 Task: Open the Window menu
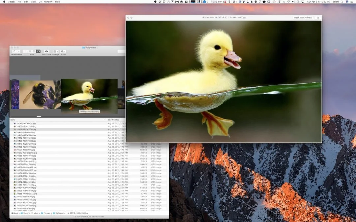tap(48, 2)
